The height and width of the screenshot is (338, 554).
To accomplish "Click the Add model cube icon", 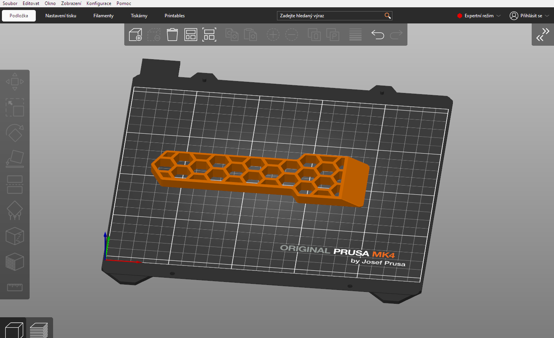I will (x=135, y=35).
